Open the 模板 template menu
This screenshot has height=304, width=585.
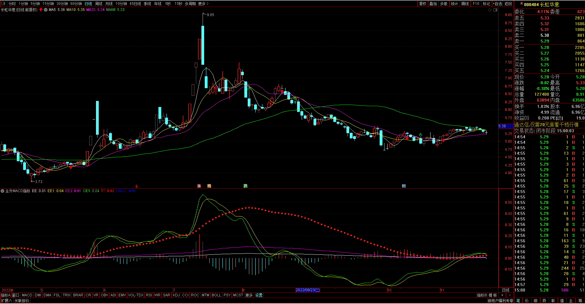point(493,295)
